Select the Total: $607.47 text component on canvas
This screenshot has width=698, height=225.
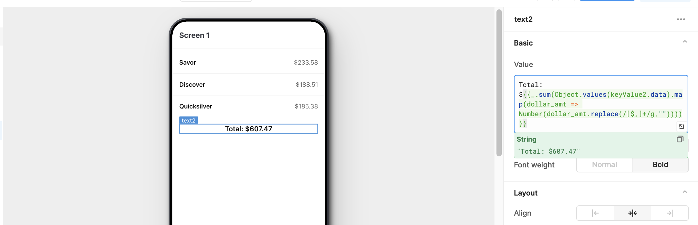[x=249, y=129]
